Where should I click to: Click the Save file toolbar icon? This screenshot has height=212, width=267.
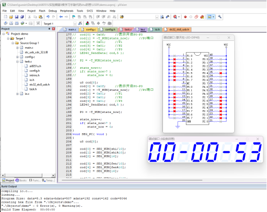point(16,17)
